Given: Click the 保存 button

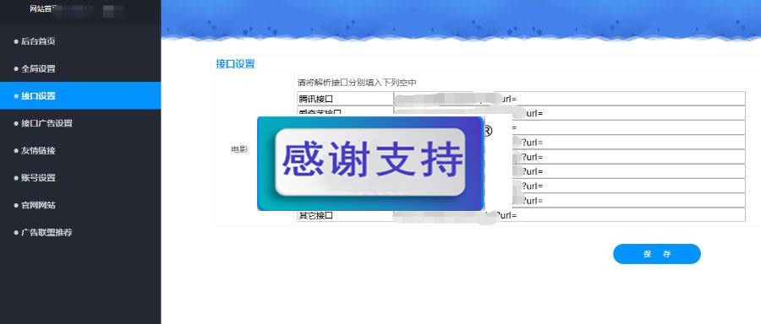Looking at the screenshot, I should click(x=657, y=254).
